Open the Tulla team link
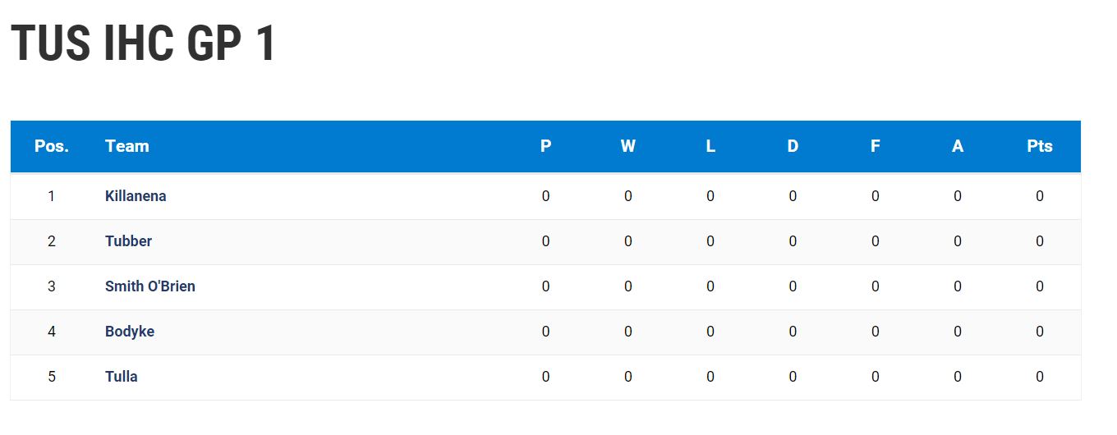This screenshot has width=1117, height=435. pos(122,377)
